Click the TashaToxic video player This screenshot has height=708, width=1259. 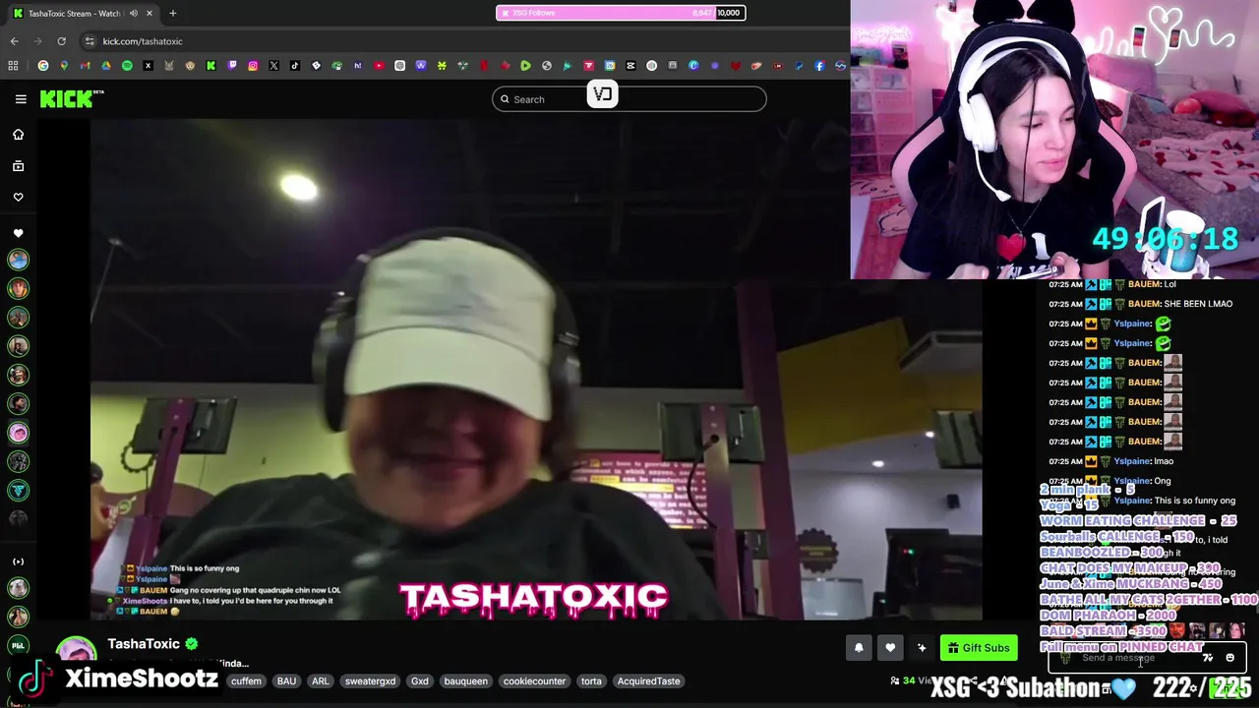coord(536,369)
